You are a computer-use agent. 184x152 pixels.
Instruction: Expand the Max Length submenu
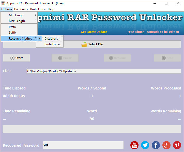19,21
